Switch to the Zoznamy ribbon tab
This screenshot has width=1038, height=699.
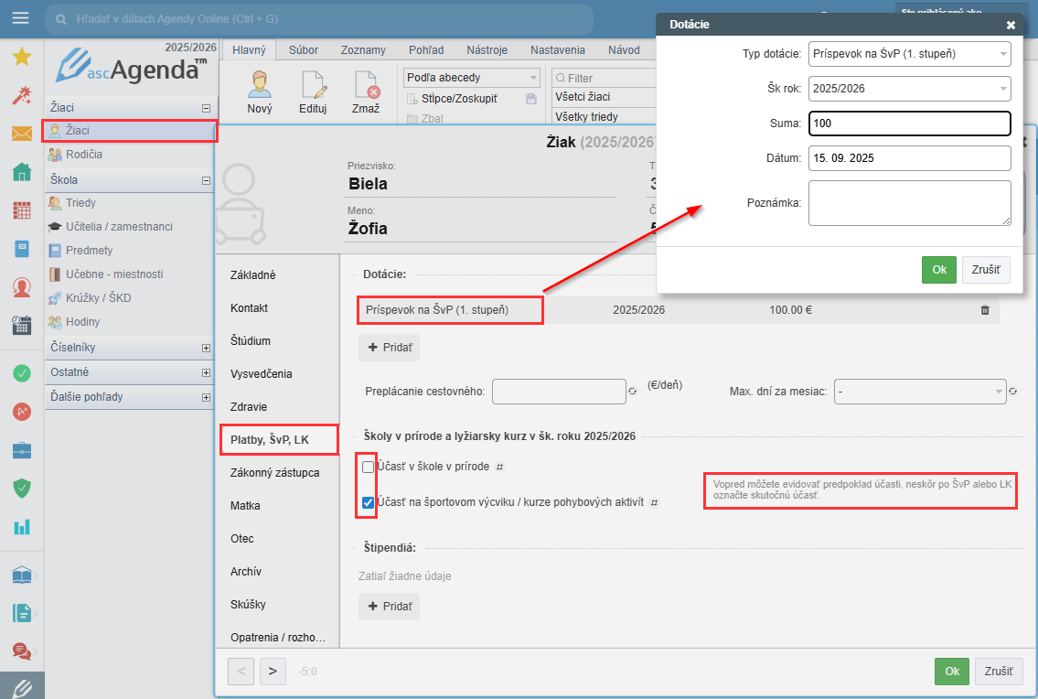363,50
